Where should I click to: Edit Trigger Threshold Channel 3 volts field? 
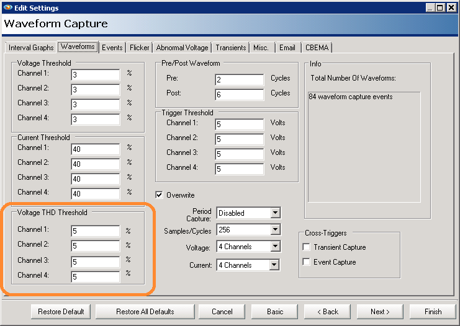[x=240, y=154]
